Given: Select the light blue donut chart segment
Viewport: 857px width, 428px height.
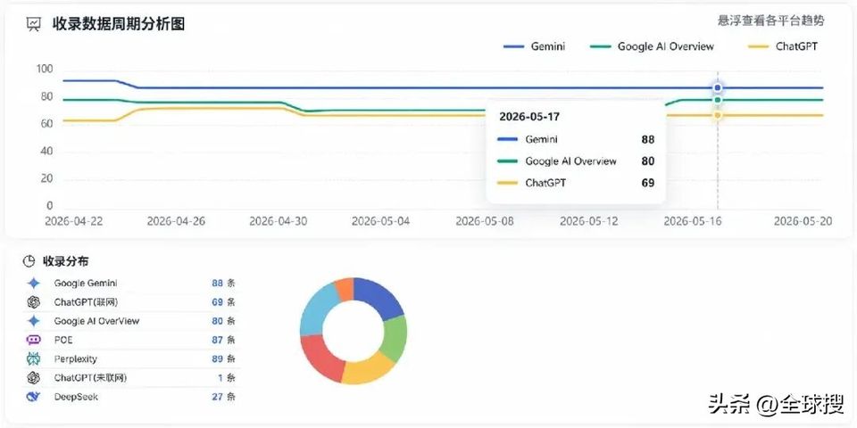Looking at the screenshot, I should point(318,311).
